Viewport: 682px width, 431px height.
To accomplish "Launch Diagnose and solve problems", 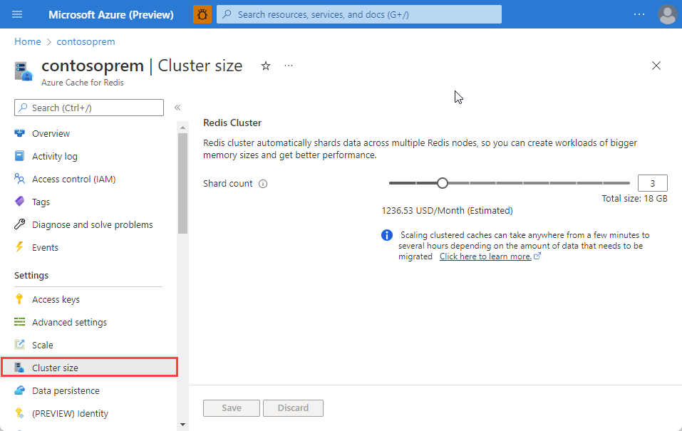I will (92, 224).
